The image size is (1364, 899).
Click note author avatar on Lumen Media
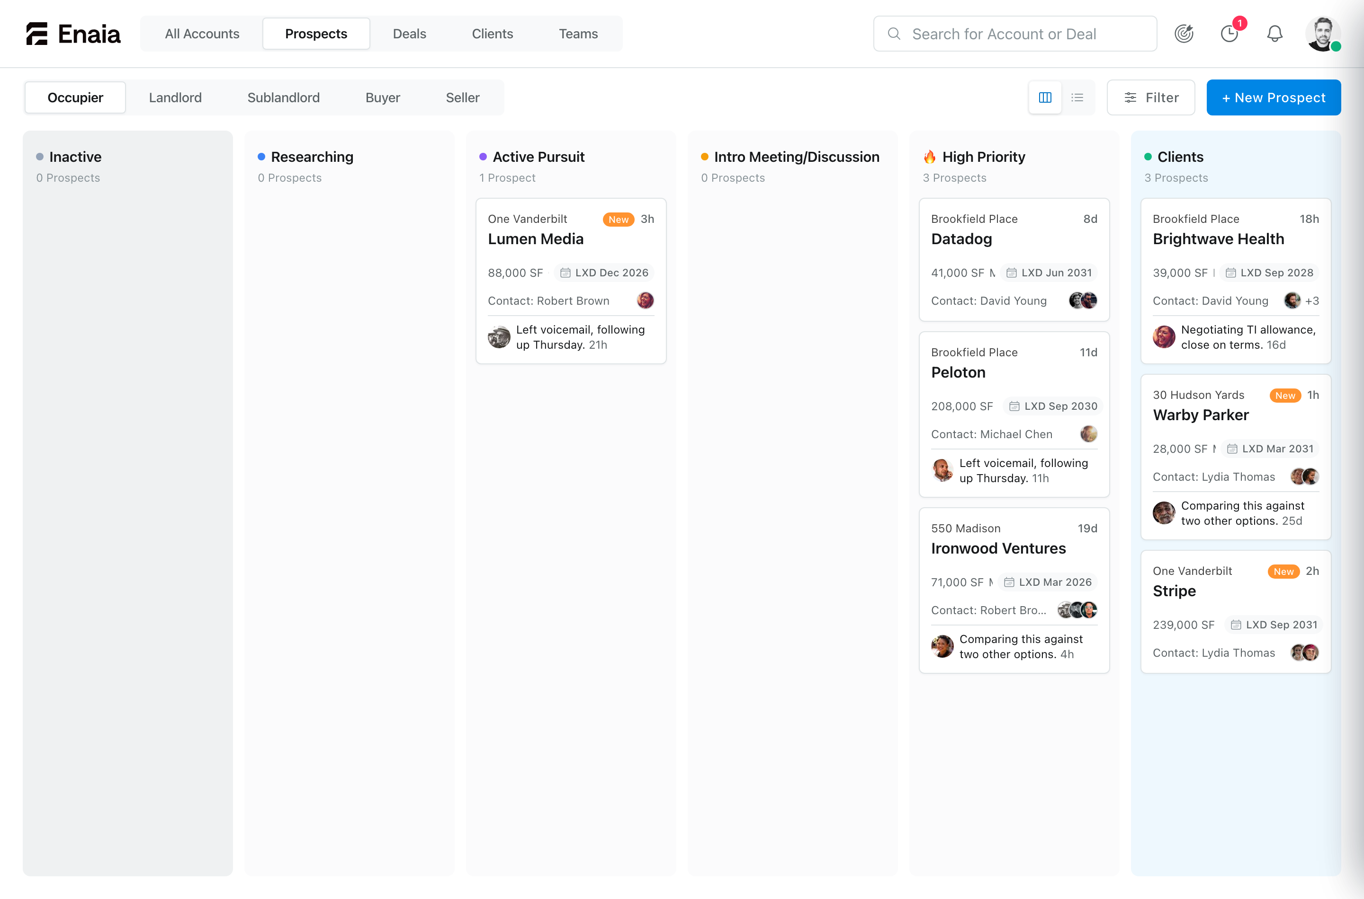click(499, 337)
